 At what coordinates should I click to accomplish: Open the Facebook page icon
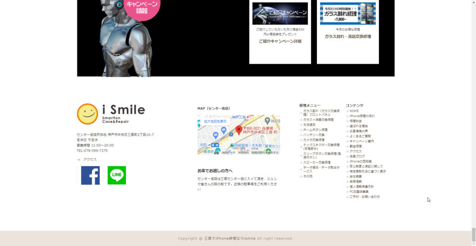click(x=90, y=175)
